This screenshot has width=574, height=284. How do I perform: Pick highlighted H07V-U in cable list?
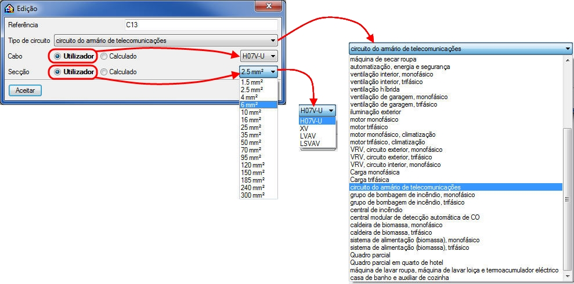(x=317, y=121)
